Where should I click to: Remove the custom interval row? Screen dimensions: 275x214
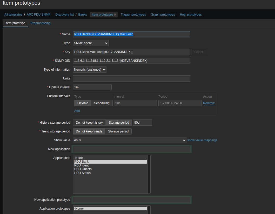coord(209,103)
